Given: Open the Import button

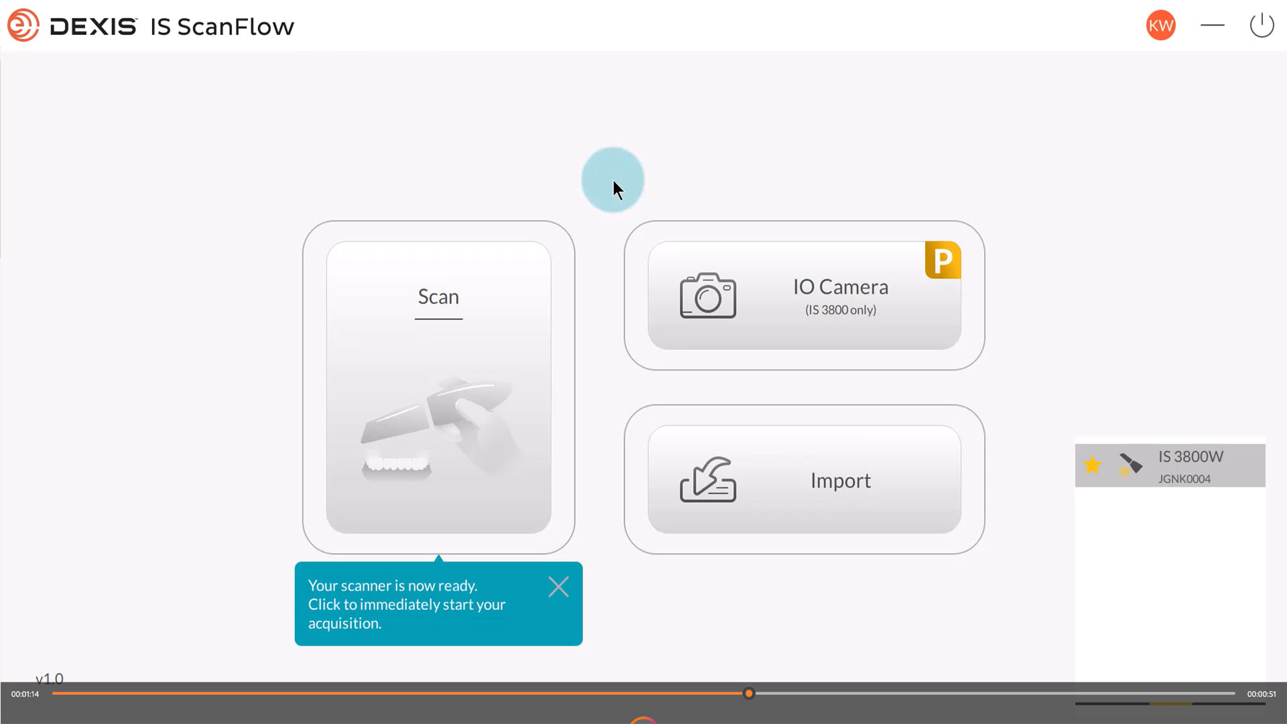Looking at the screenshot, I should [x=804, y=479].
